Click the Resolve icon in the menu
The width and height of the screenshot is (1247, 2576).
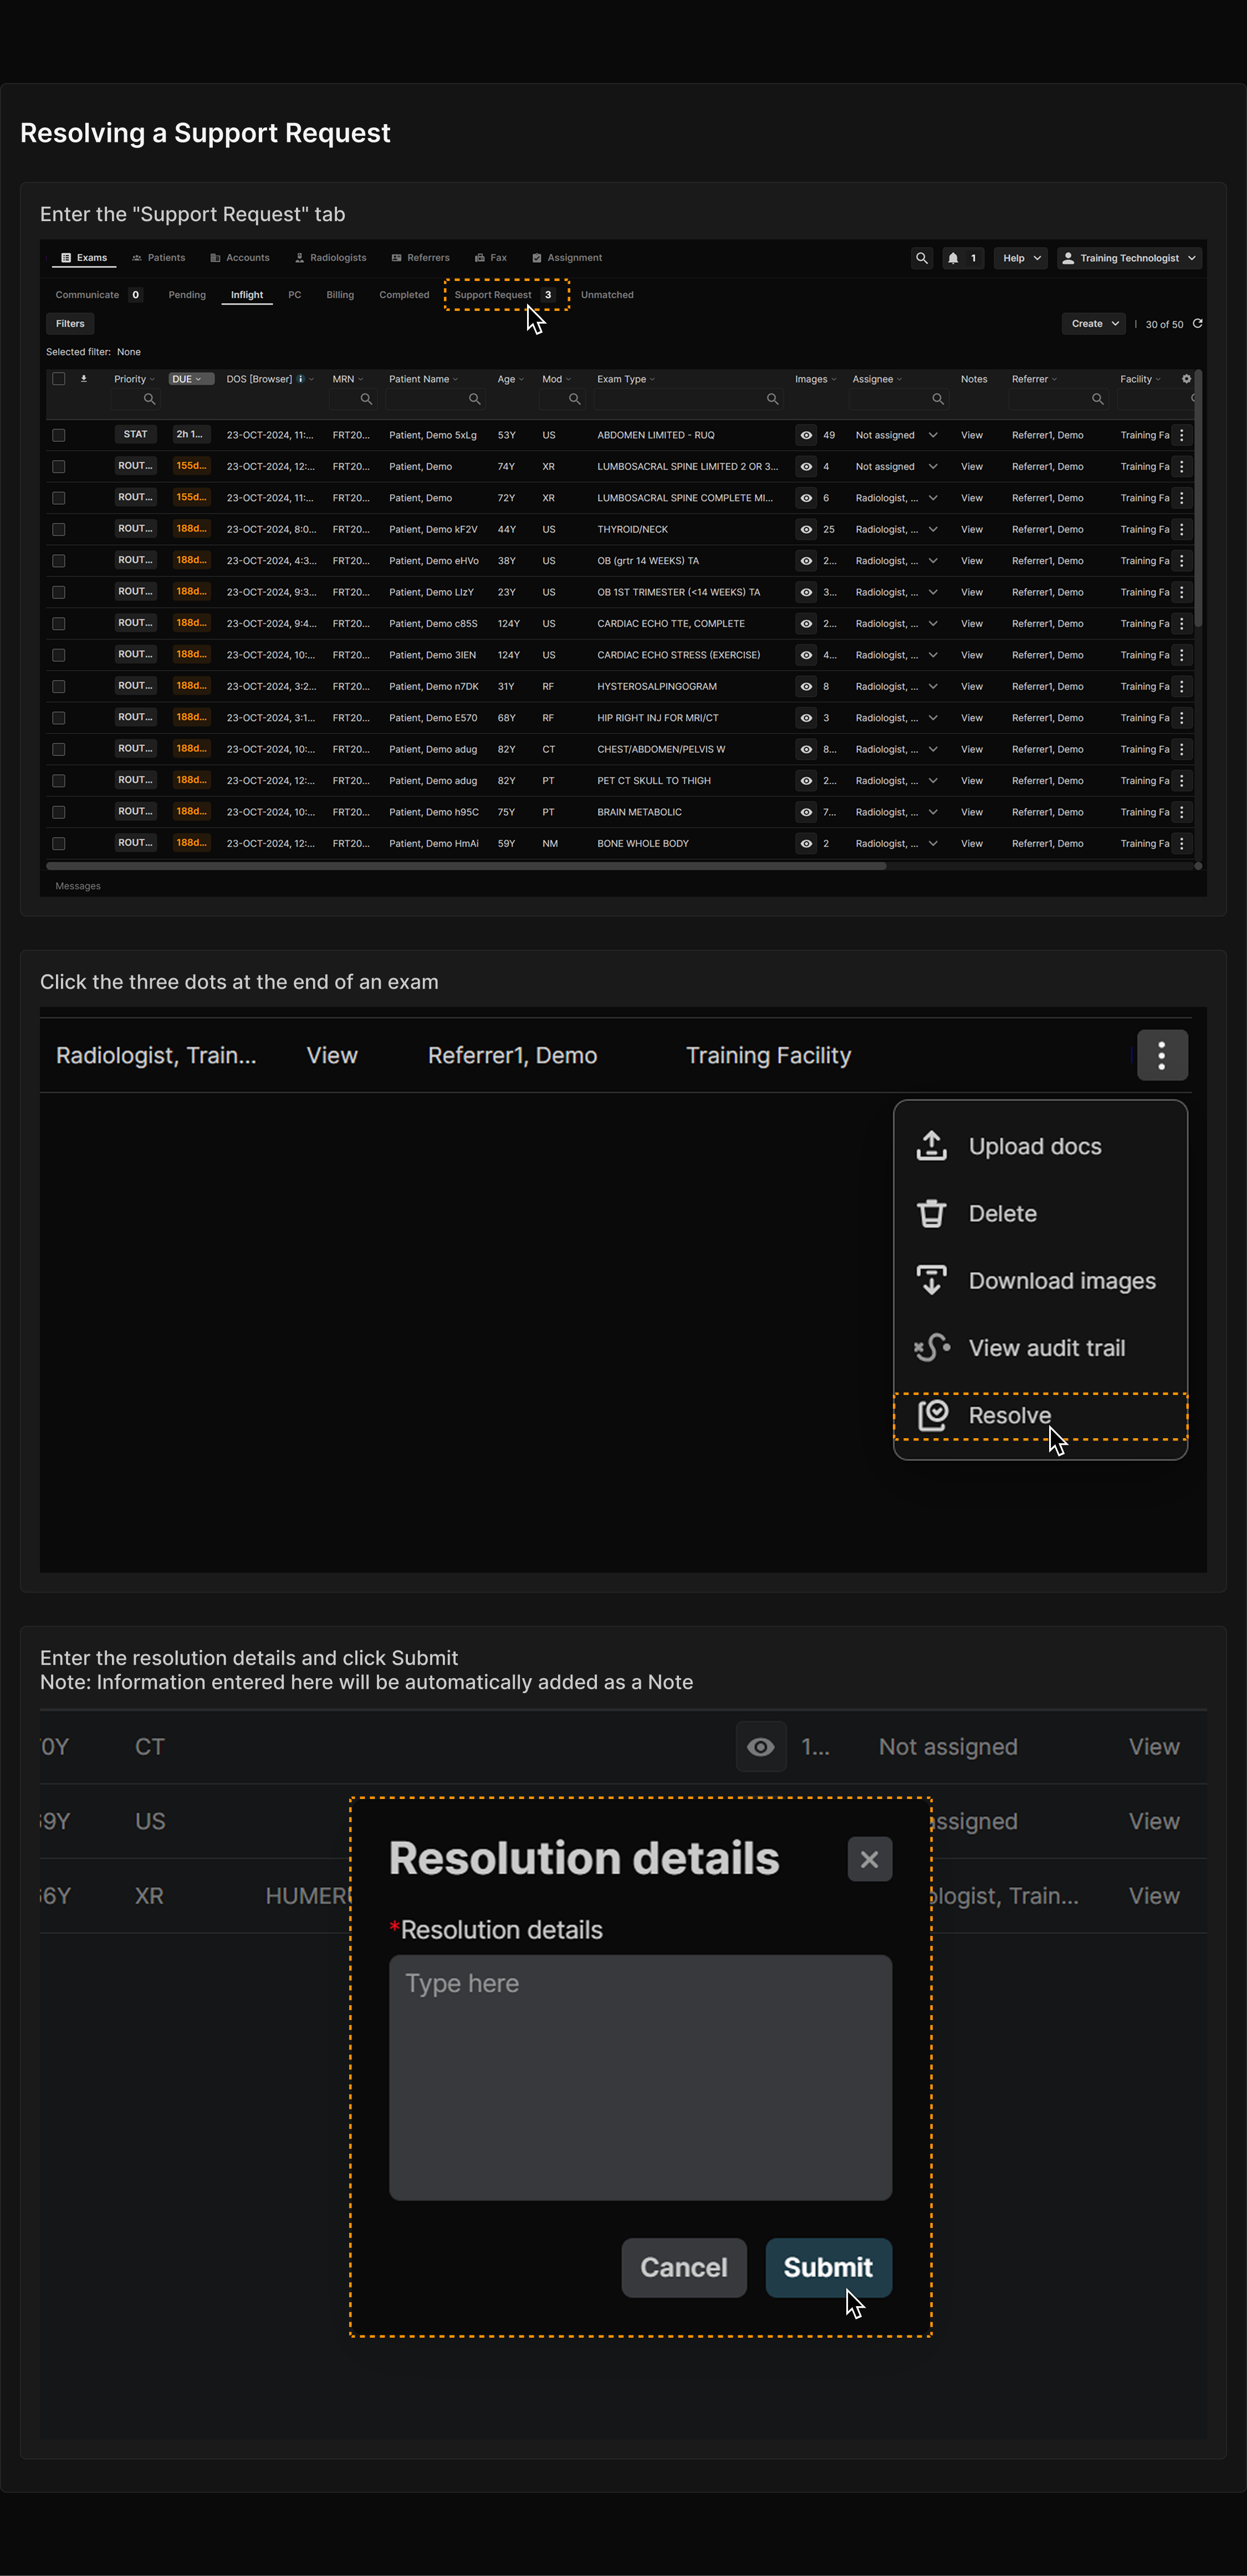(932, 1415)
